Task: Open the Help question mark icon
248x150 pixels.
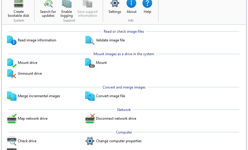Action: tap(147, 4)
